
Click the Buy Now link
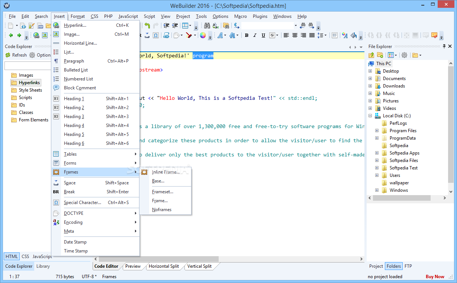[435, 277]
